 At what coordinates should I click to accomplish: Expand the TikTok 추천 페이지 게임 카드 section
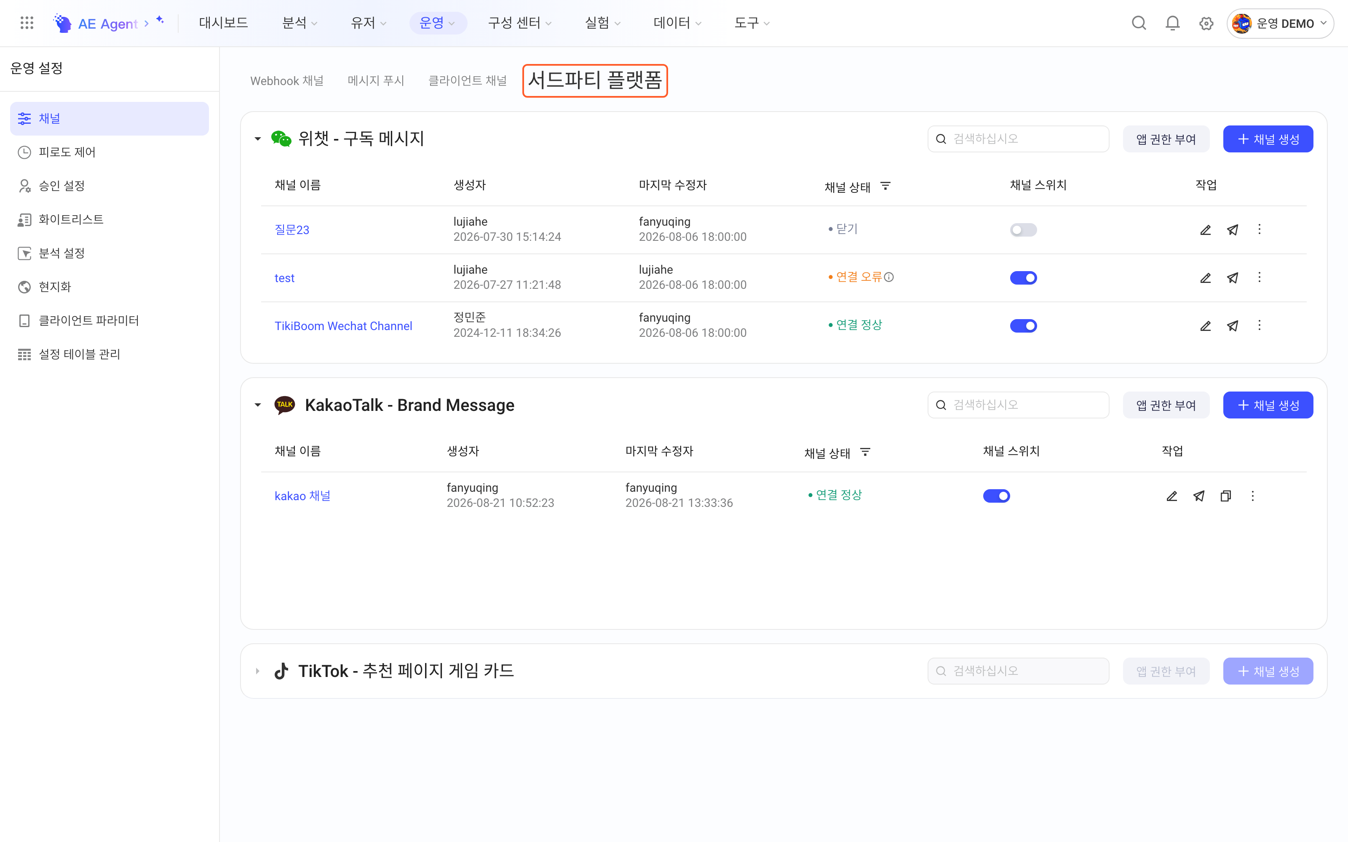(257, 671)
